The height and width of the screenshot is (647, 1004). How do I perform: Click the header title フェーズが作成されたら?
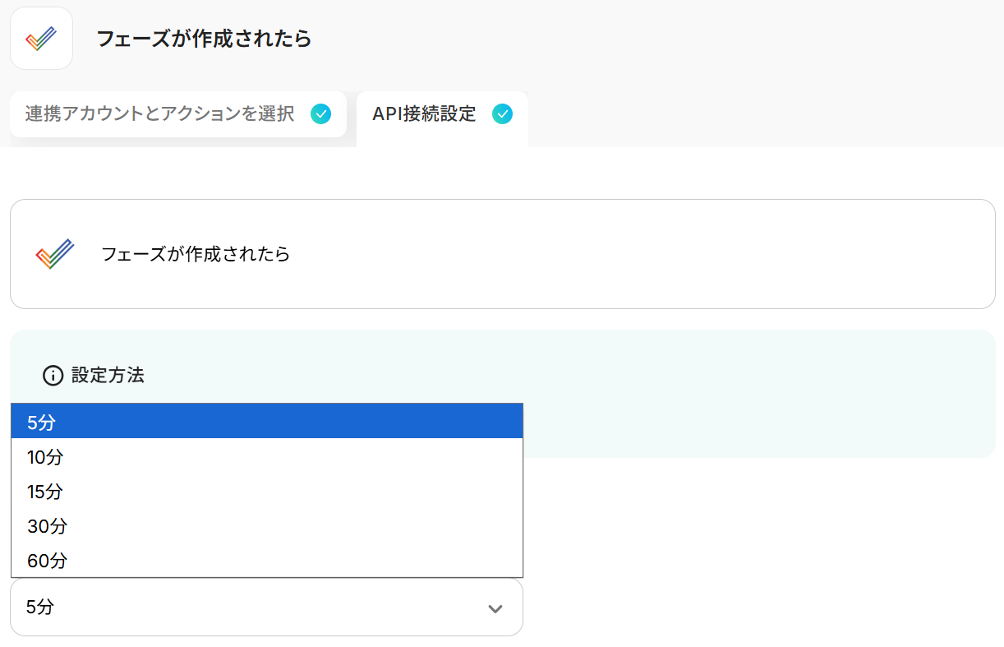[x=204, y=39]
